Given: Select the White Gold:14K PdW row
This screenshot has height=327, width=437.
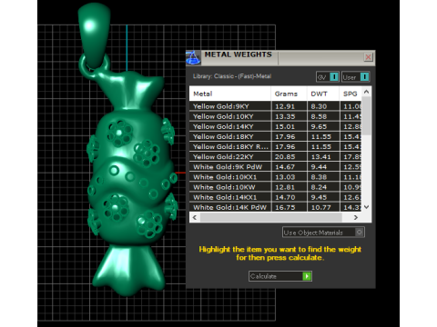Looking at the screenshot, I should pos(276,207).
